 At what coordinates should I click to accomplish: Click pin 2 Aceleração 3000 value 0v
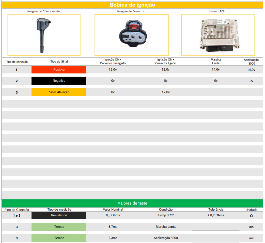click(252, 81)
